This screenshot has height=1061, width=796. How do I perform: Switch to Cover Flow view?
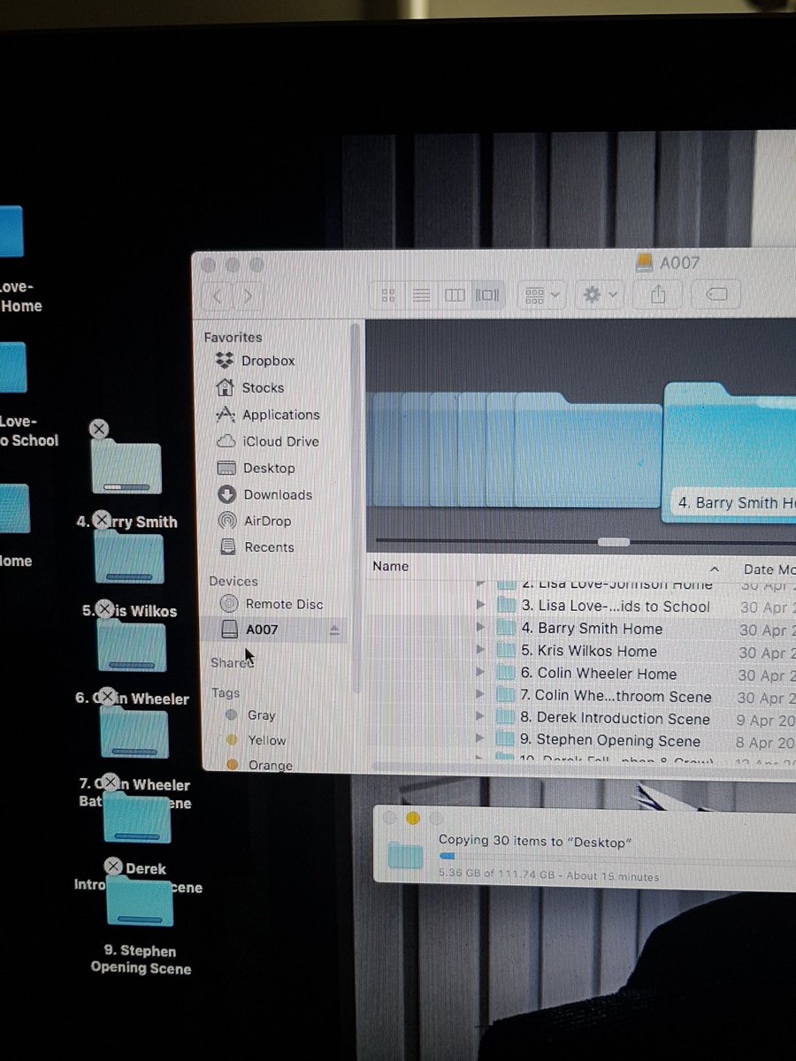click(x=486, y=294)
